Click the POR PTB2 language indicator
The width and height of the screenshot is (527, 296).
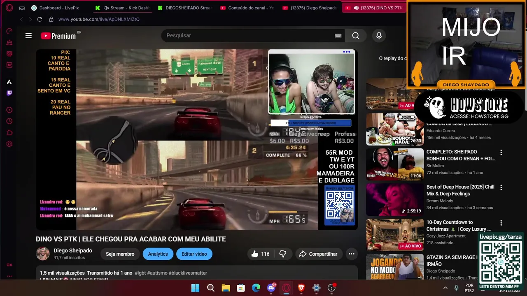coord(469,288)
